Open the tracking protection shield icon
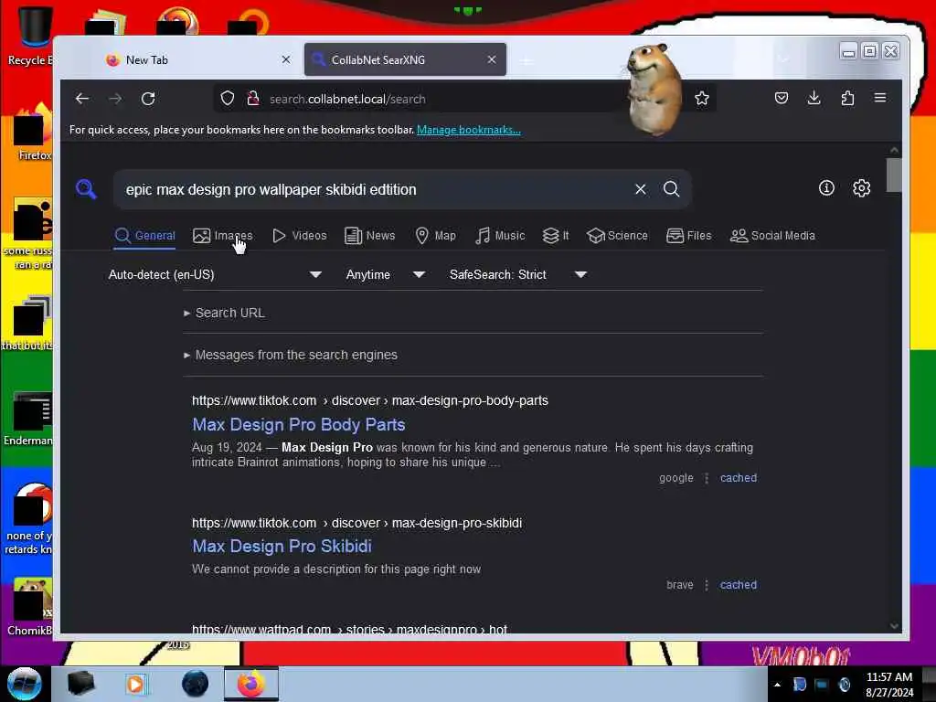Screen dimensions: 936x702 tap(228, 99)
